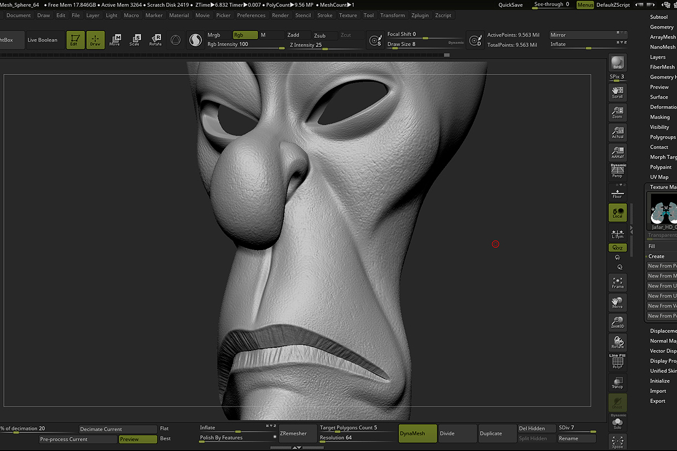
Task: Toggle PolyF polyframe display
Action: tap(617, 362)
